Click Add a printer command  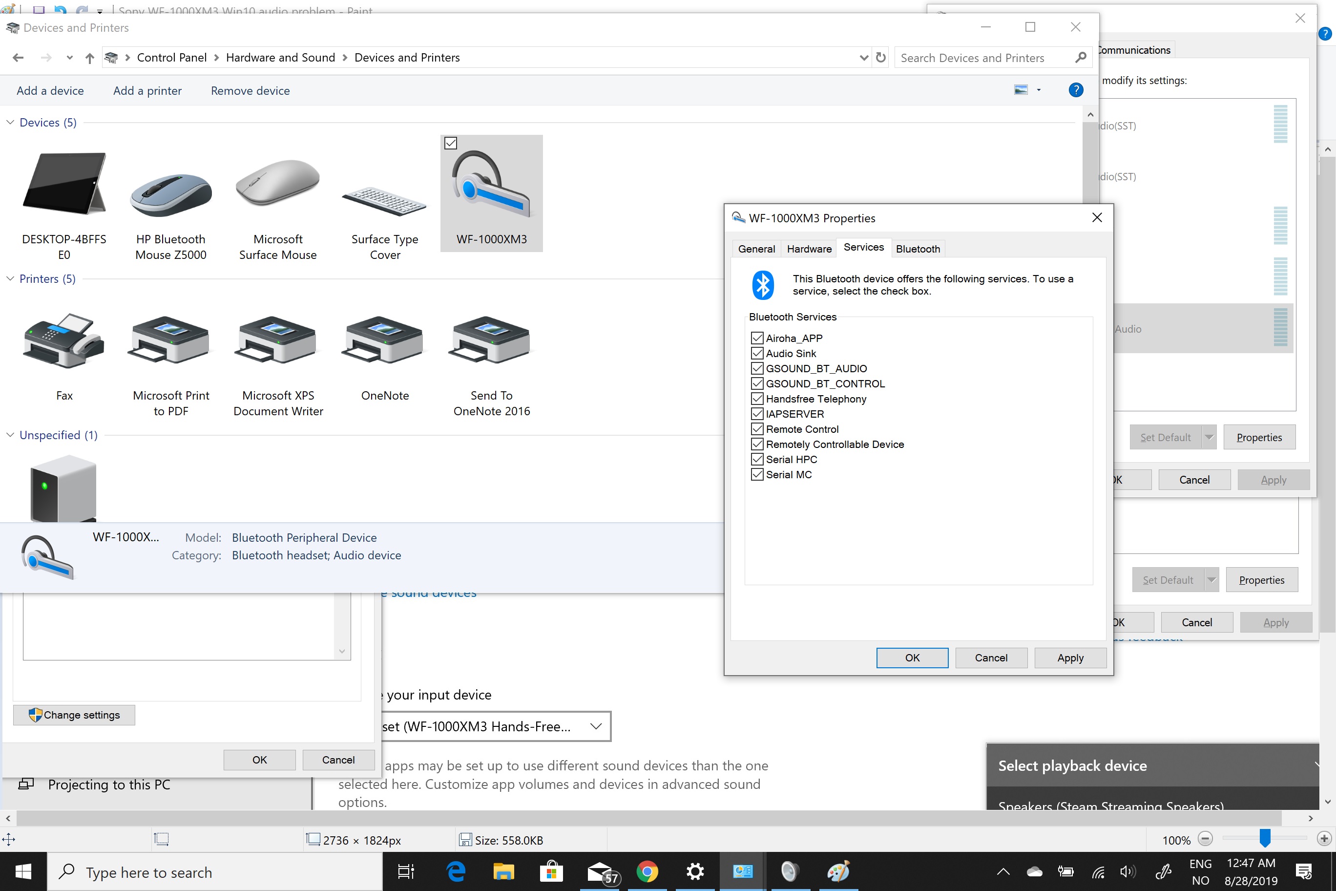pyautogui.click(x=147, y=90)
